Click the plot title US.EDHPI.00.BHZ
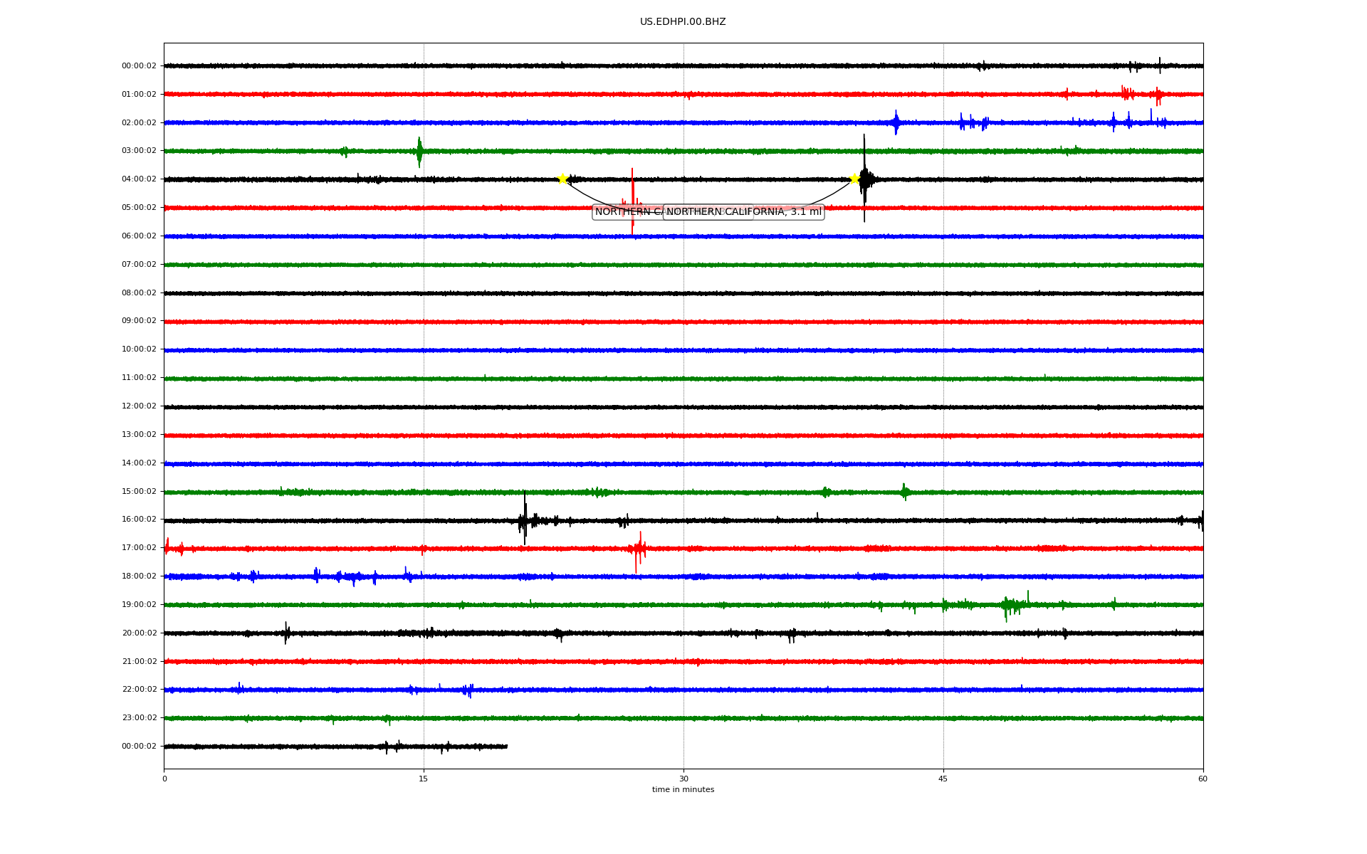Screen dimensions: 1367x854 (x=683, y=22)
